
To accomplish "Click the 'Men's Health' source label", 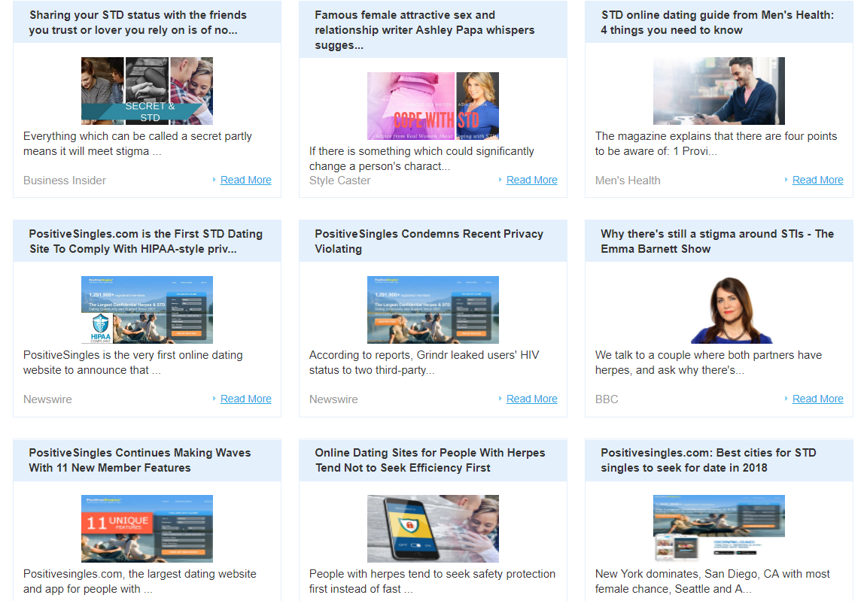I will pos(628,181).
